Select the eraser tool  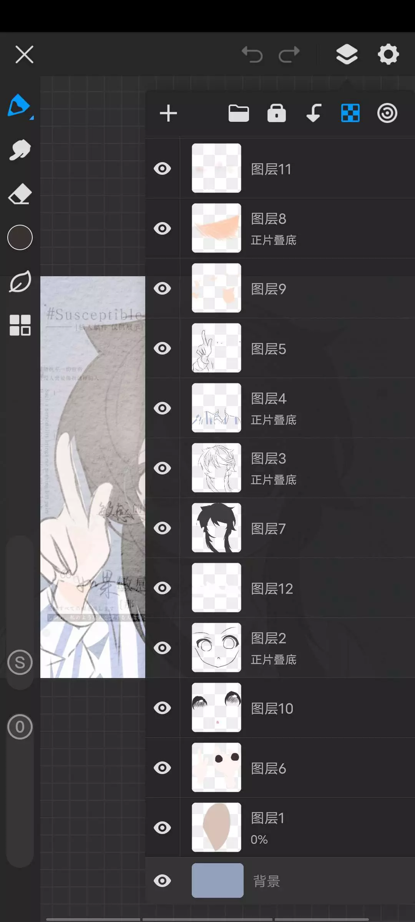pyautogui.click(x=20, y=194)
